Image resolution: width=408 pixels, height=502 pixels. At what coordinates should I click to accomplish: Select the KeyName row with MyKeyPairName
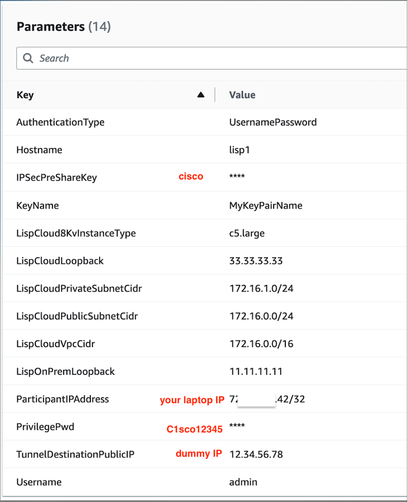tap(167, 205)
